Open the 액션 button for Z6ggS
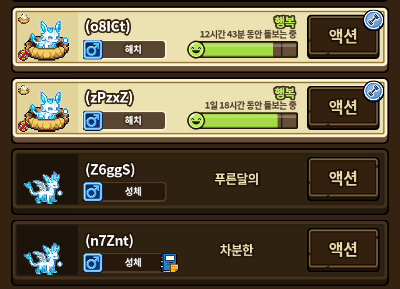This screenshot has width=400, height=289. (343, 179)
